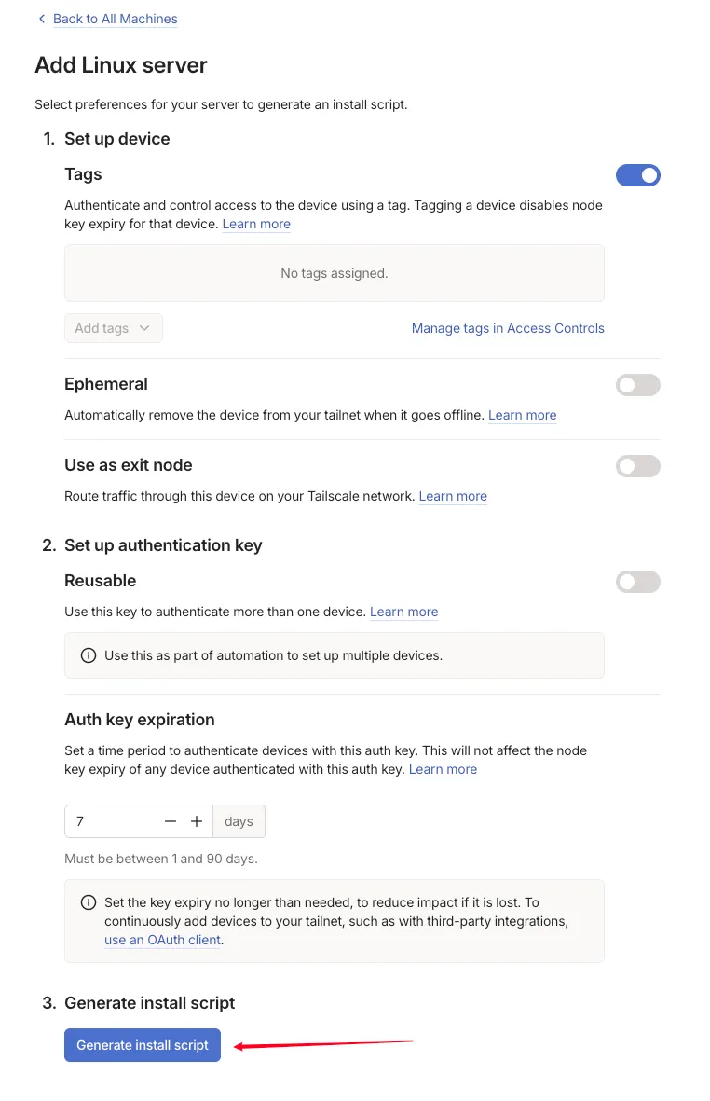Open Learn more link for Ephemeral
This screenshot has height=1101, width=710.
(x=522, y=415)
